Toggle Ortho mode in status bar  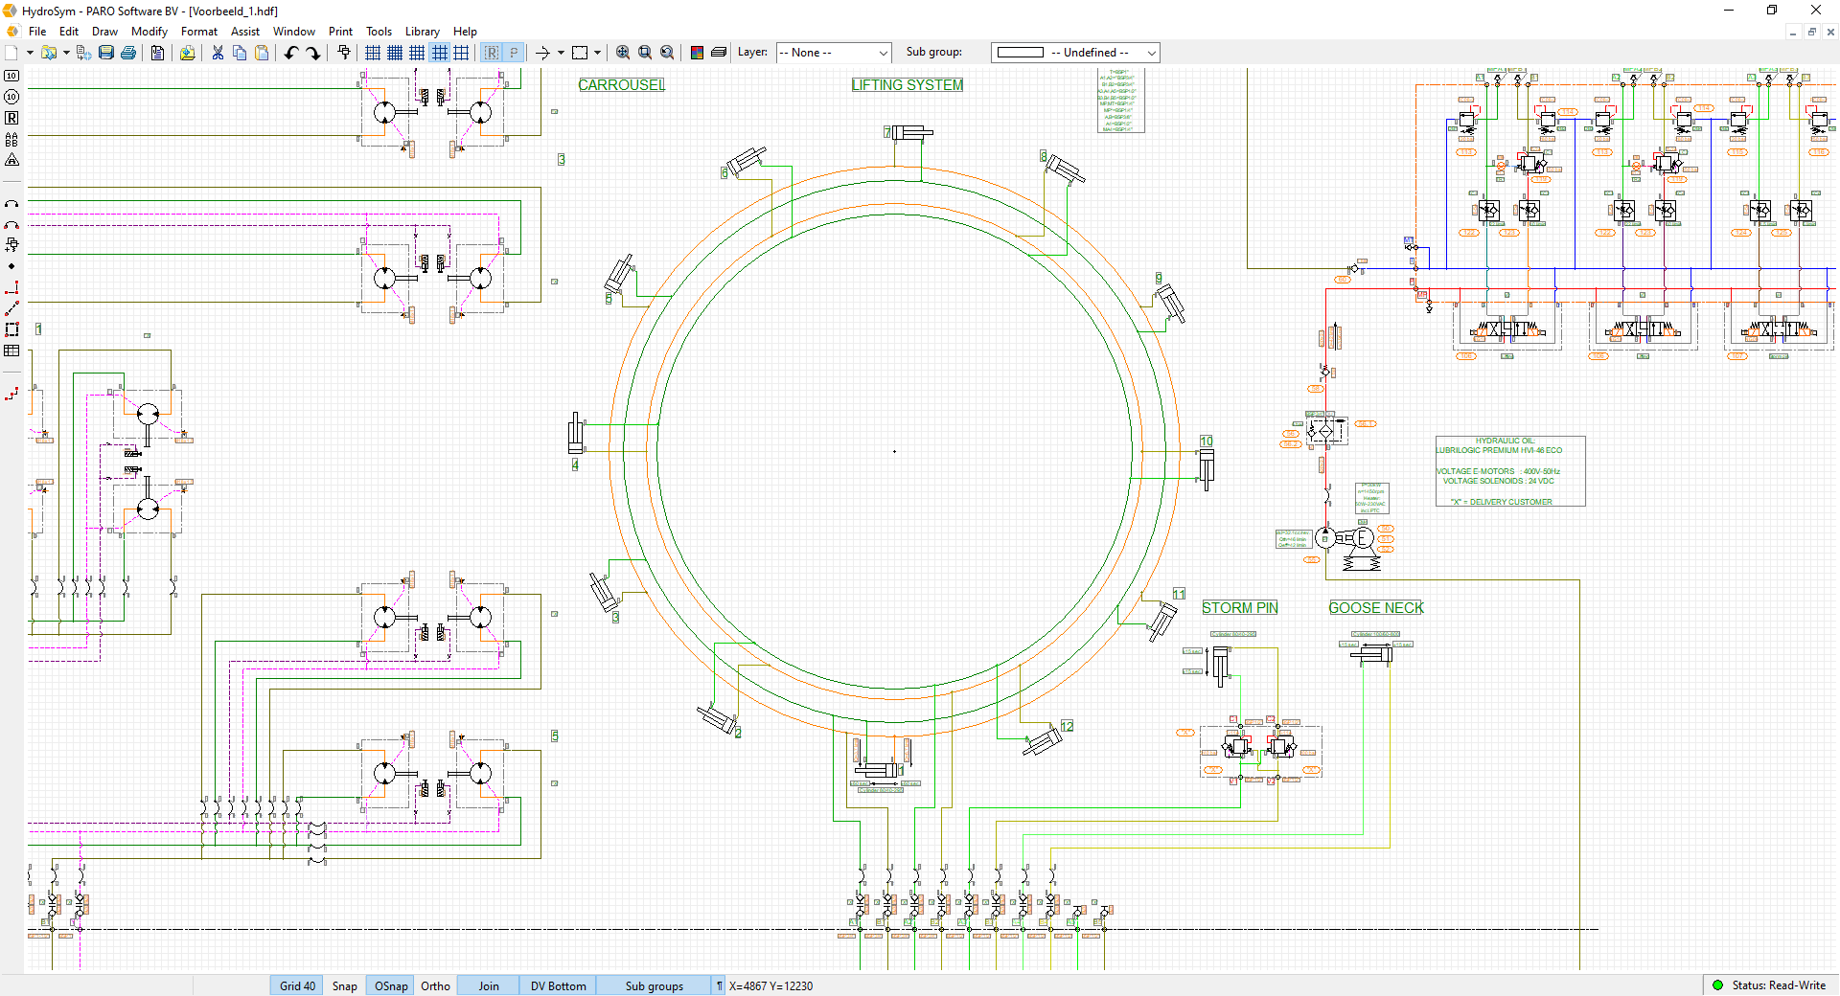435,985
